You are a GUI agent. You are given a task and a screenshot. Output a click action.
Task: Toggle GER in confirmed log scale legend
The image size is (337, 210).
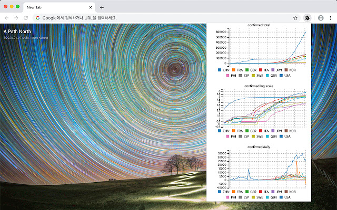pos(251,131)
